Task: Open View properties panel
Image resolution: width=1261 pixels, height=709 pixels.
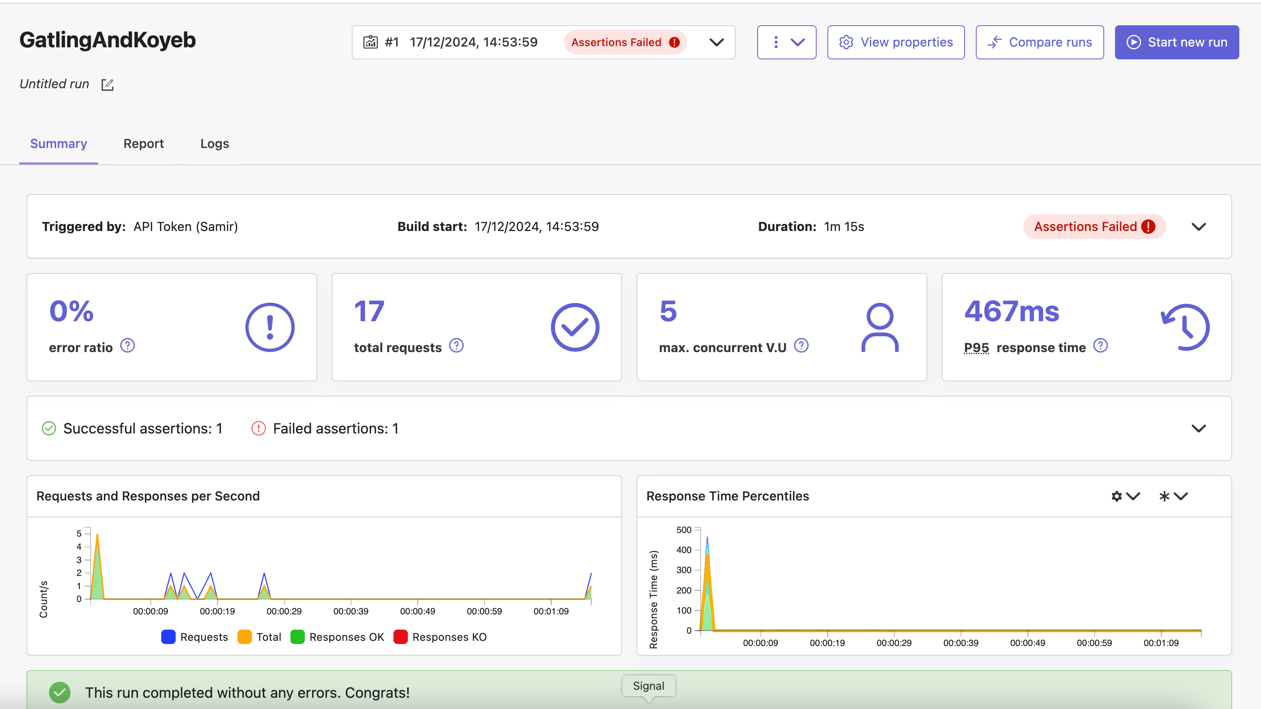Action: point(896,42)
